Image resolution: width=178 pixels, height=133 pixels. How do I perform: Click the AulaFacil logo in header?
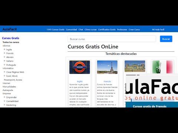(10, 29)
